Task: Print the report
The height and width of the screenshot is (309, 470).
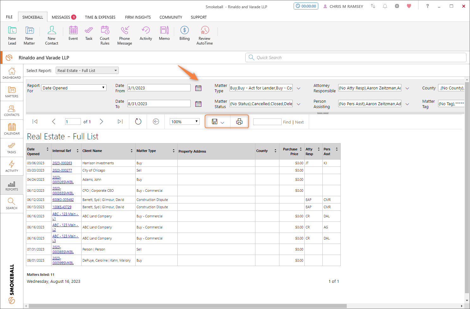Action: pyautogui.click(x=239, y=122)
